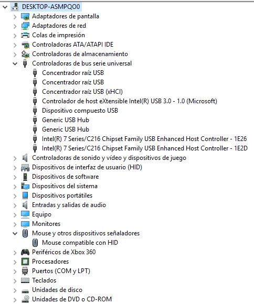Expand the Adaptadores de red category

tap(15, 26)
